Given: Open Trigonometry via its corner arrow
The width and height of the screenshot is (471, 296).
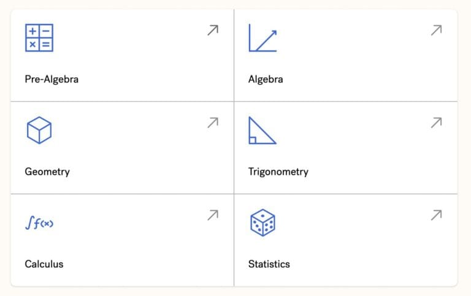Looking at the screenshot, I should (x=436, y=123).
